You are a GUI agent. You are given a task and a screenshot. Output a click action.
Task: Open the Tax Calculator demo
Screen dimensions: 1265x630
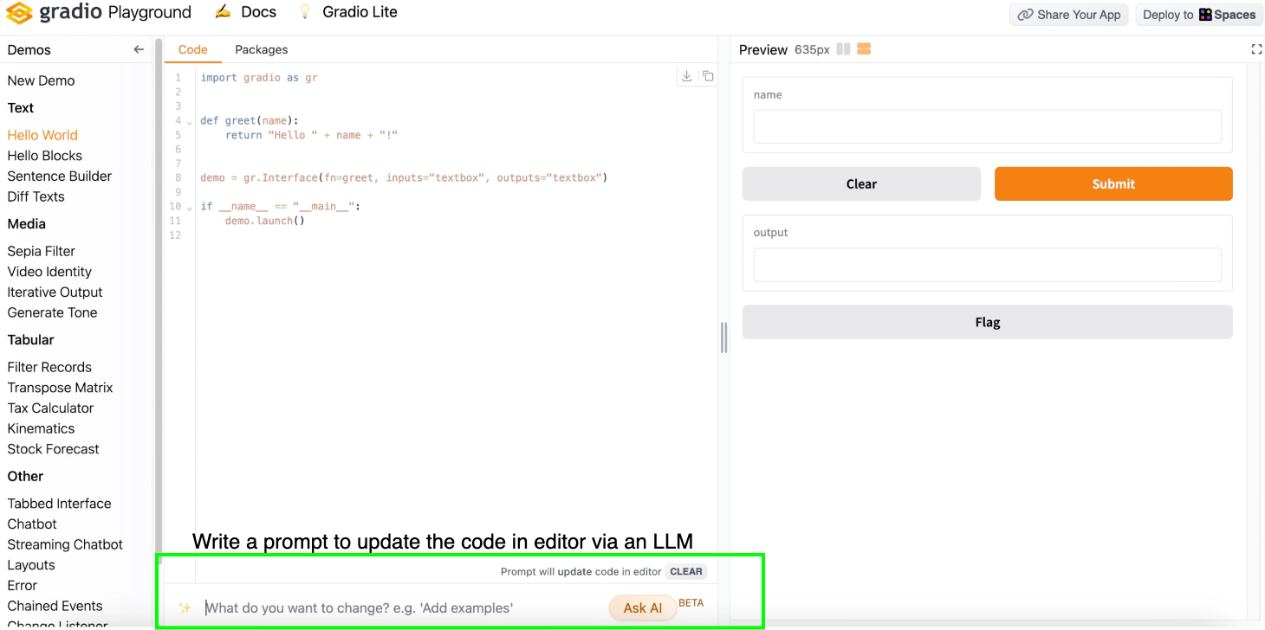pos(50,408)
